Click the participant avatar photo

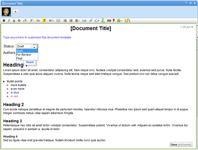point(6,12)
